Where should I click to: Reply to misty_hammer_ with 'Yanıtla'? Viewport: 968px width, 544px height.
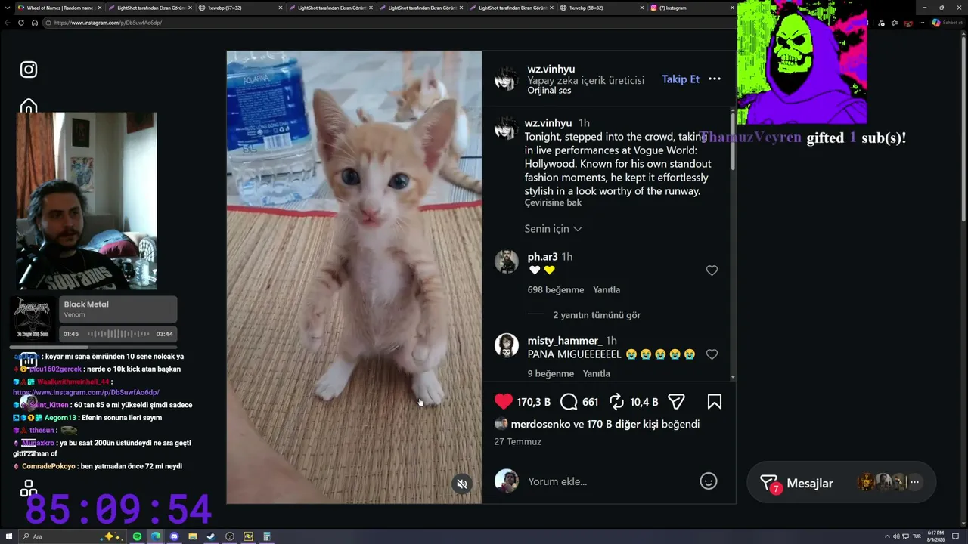597,374
